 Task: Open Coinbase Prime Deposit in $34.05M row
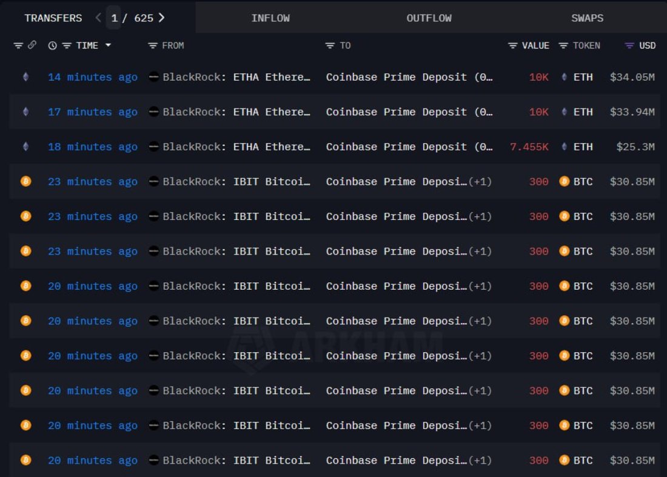(409, 78)
